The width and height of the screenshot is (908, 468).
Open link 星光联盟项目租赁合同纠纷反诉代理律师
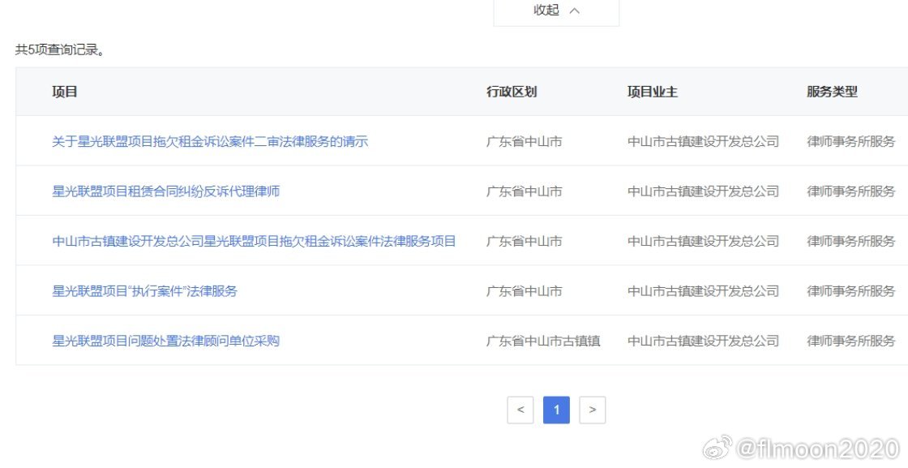[165, 191]
